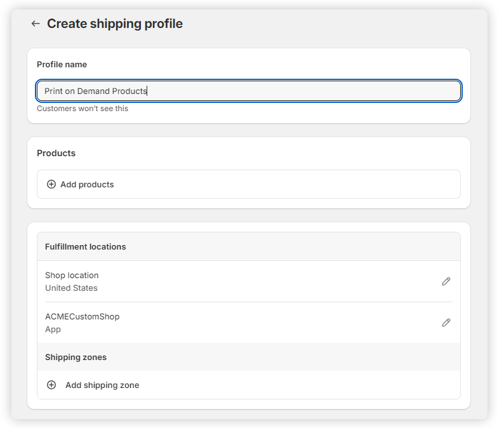The image size is (497, 428).
Task: Click the 'Add shipping zone' link text
Action: point(102,385)
